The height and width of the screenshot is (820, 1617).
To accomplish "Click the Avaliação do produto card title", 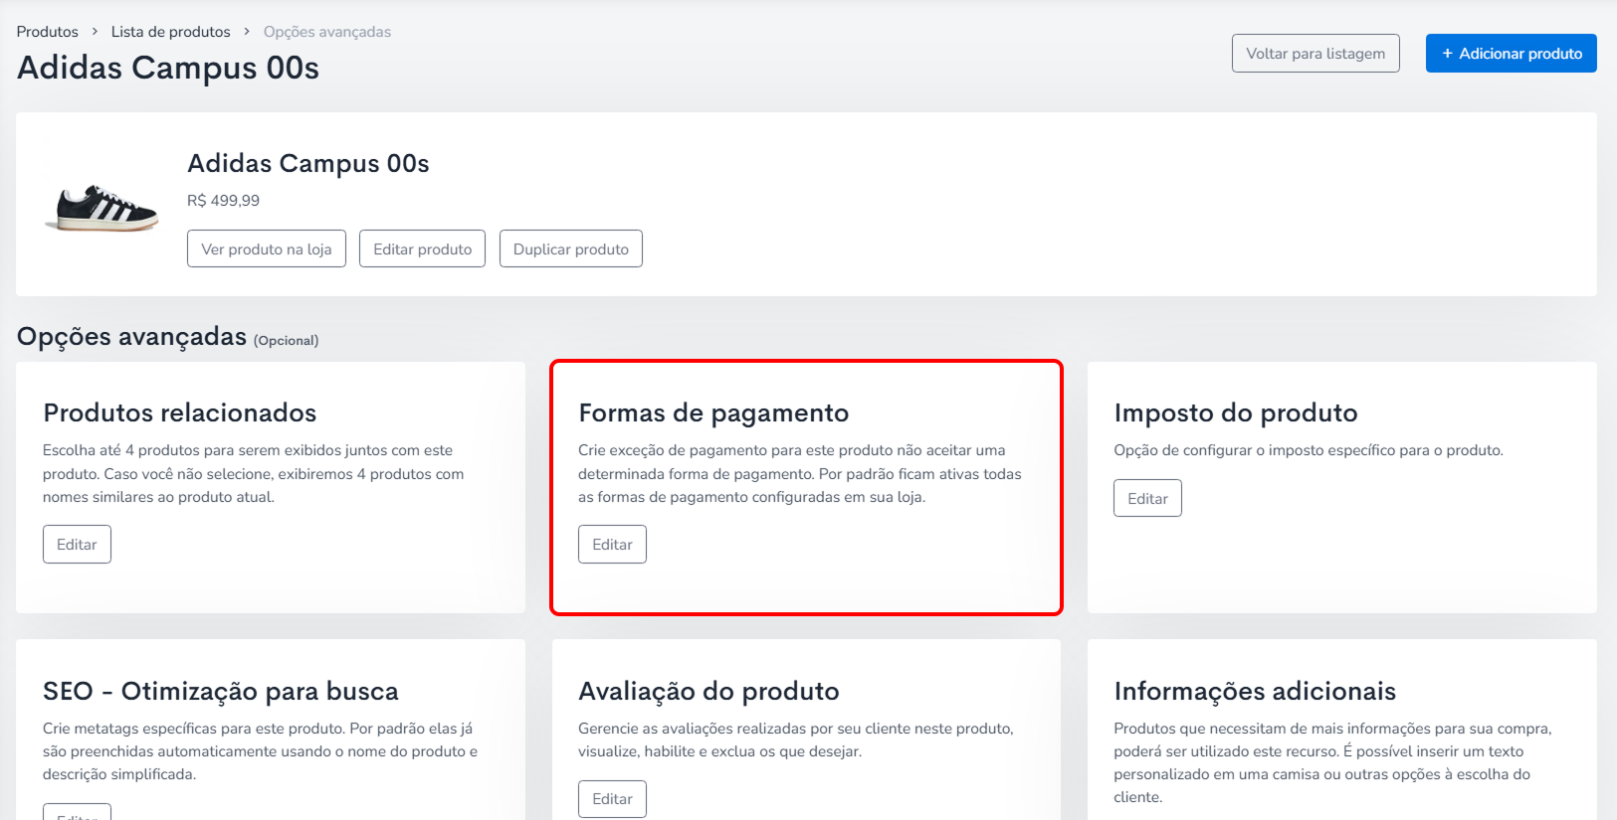I will tap(708, 691).
